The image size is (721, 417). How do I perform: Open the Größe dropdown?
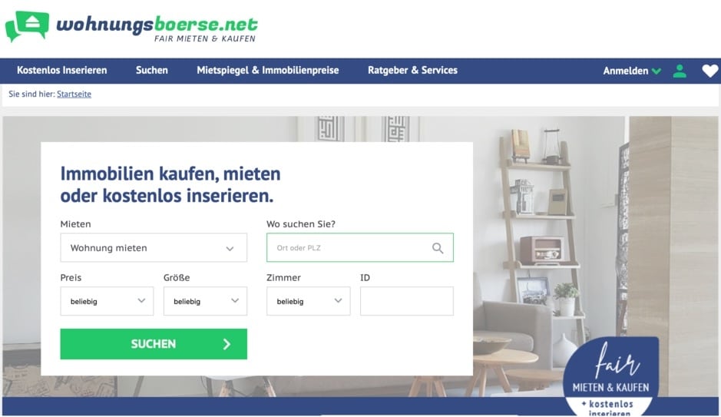(205, 301)
